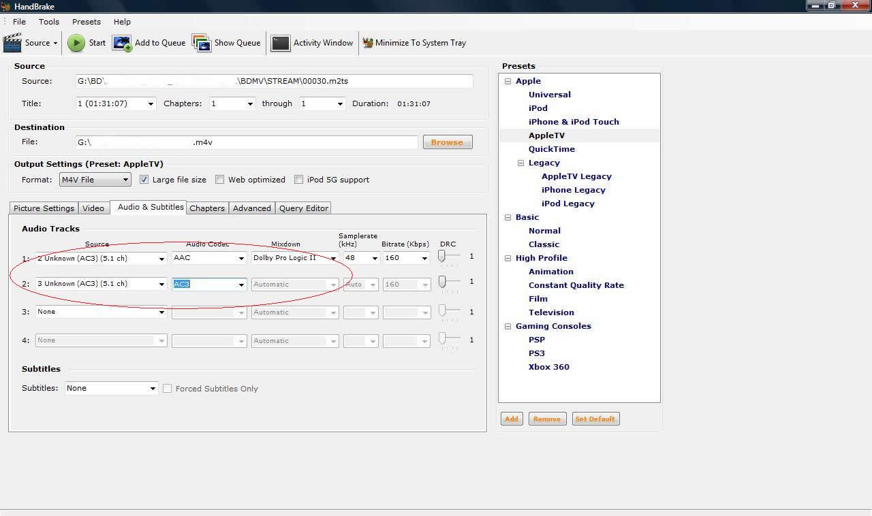Viewport: 872px width, 516px height.
Task: Toggle the Large file size checkbox
Action: click(x=144, y=180)
